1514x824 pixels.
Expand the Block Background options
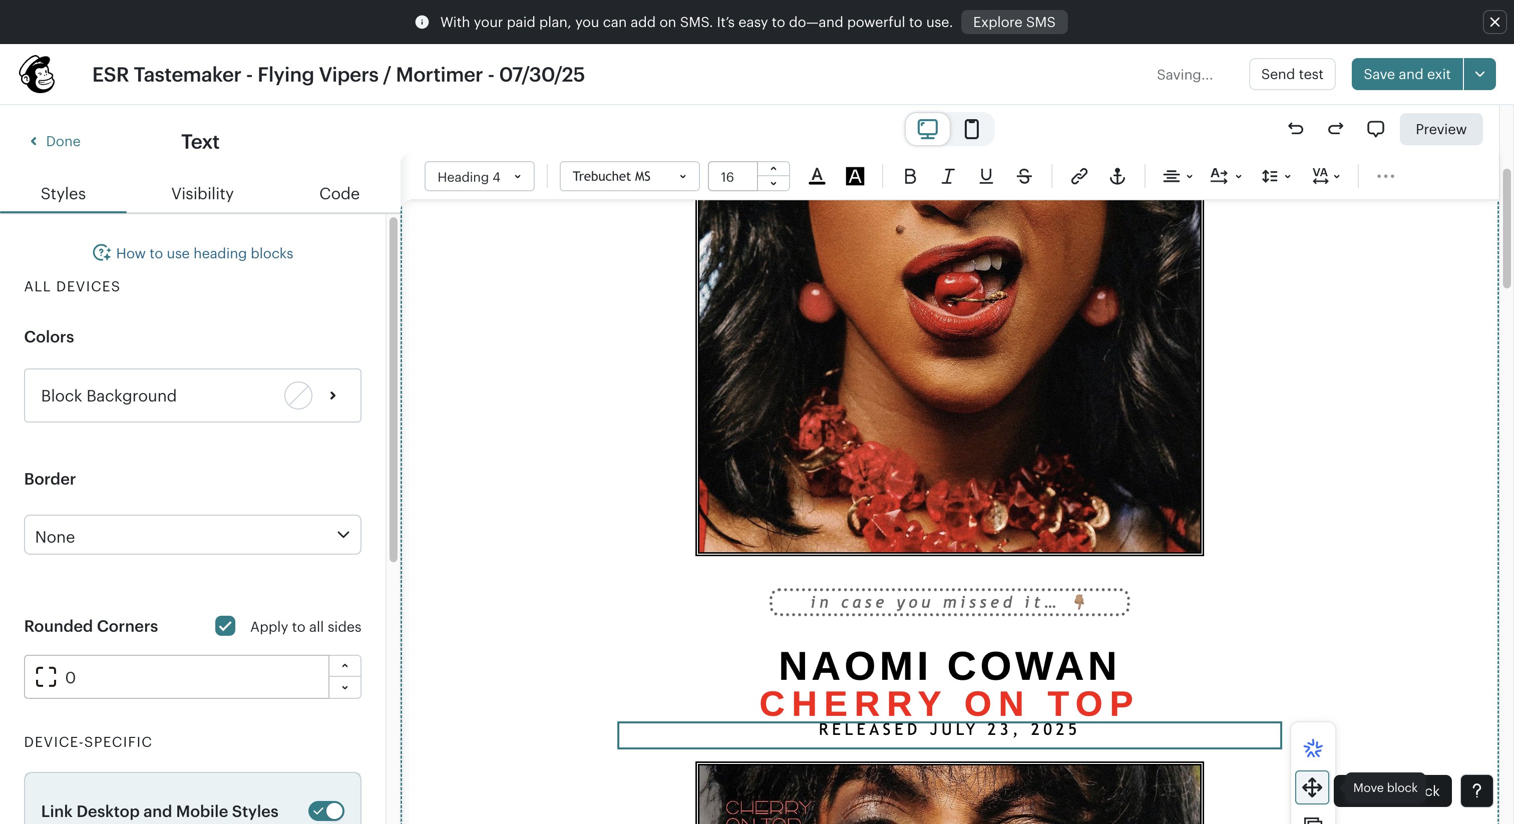tap(332, 395)
